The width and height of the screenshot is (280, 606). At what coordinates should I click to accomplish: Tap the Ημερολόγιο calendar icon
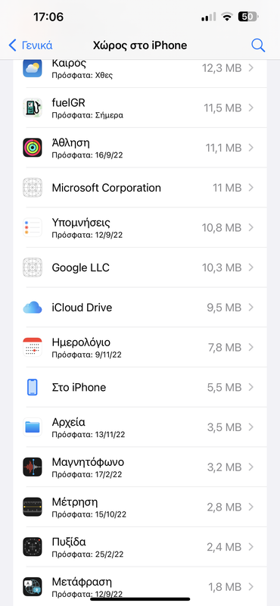tap(33, 347)
